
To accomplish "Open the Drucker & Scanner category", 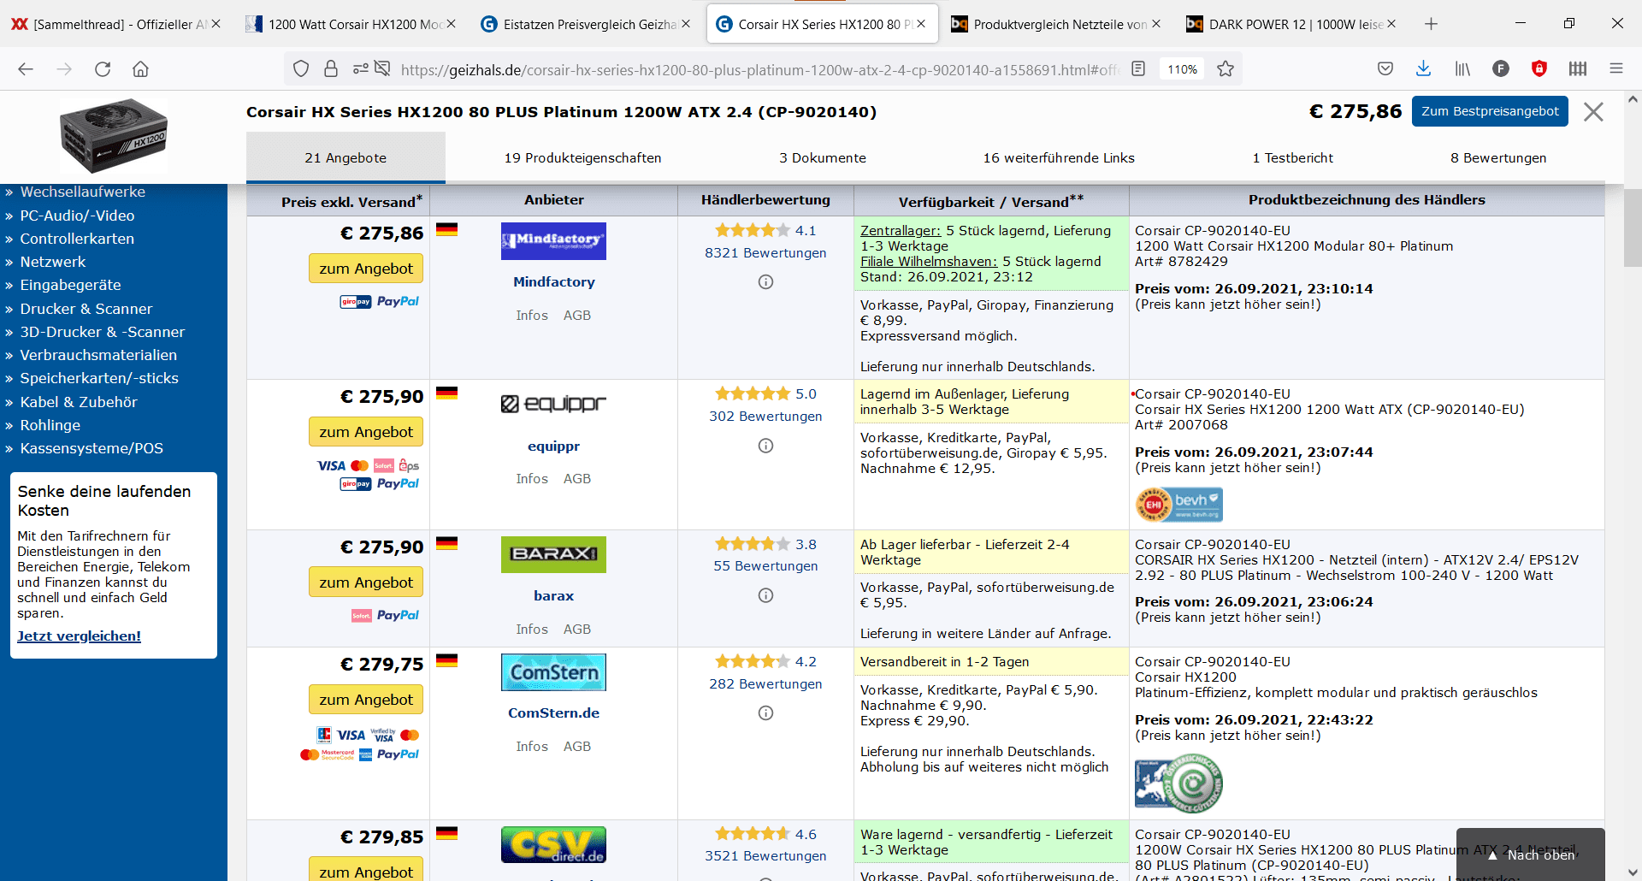I will pyautogui.click(x=86, y=309).
